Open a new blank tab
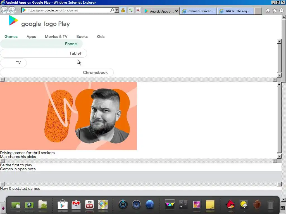The image size is (286, 214). point(258,11)
